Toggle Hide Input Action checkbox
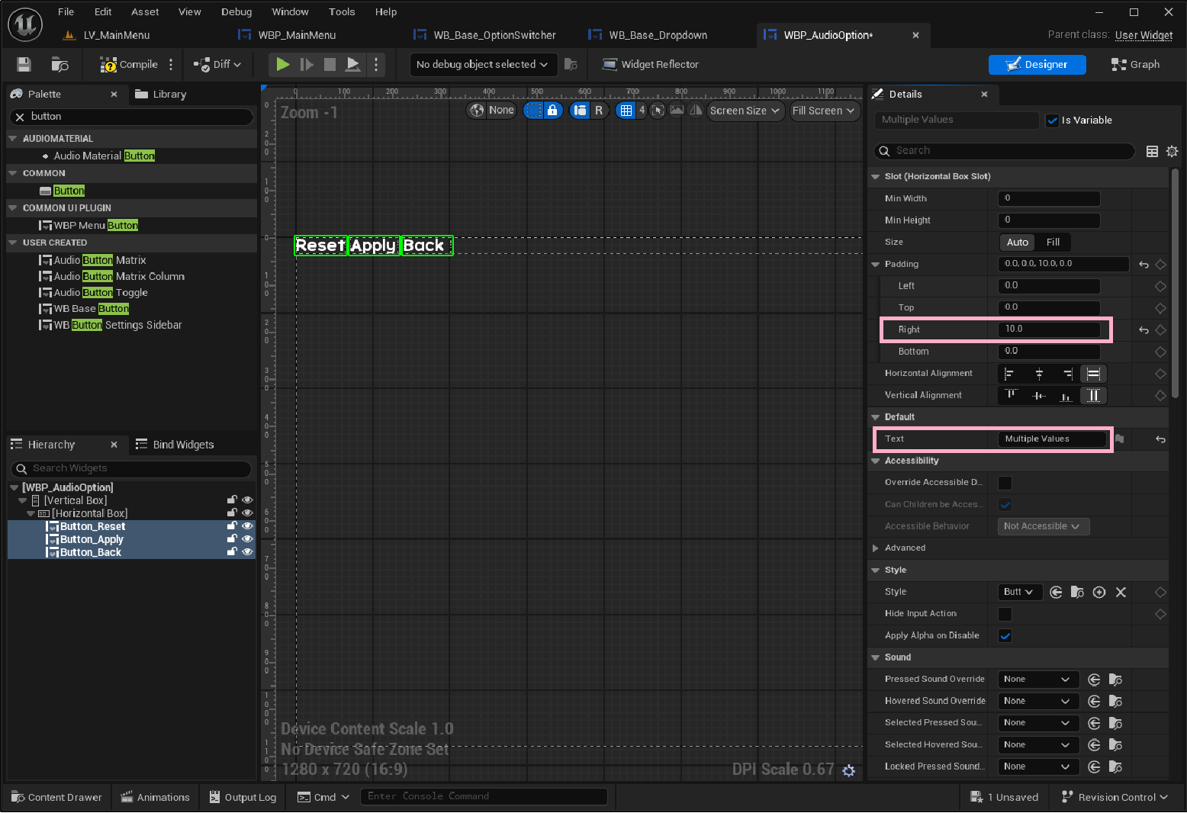This screenshot has height=813, width=1187. [1005, 614]
